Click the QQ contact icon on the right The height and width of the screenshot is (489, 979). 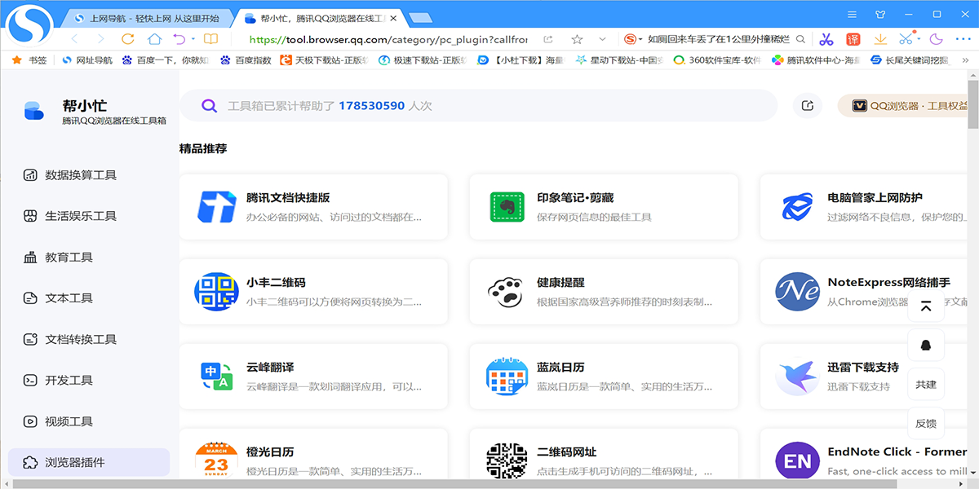pos(926,345)
